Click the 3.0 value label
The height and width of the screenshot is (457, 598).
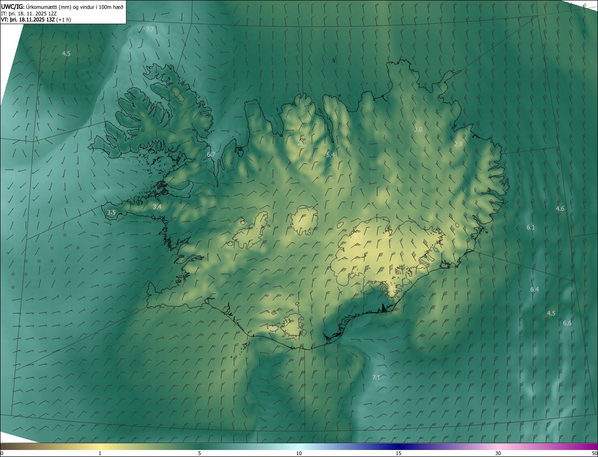418,129
